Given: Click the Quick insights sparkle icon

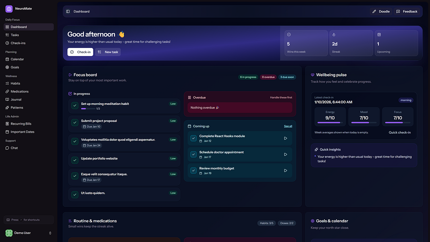Looking at the screenshot, I should pyautogui.click(x=316, y=150).
